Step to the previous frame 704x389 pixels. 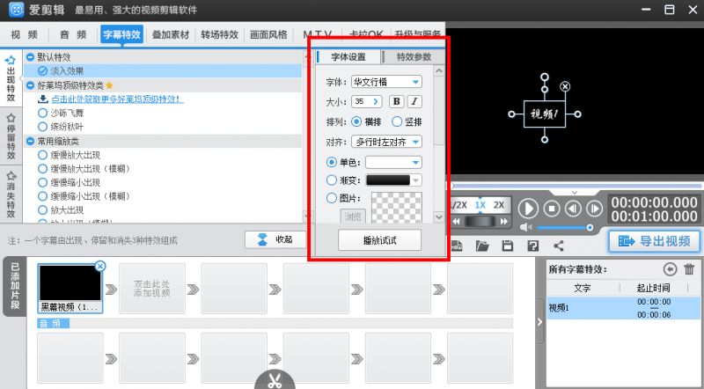click(573, 209)
